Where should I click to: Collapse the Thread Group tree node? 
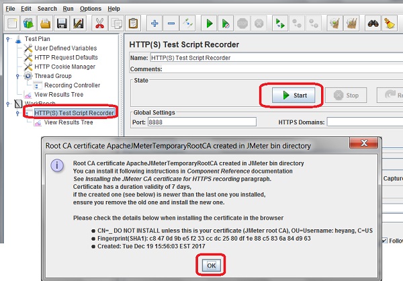17,76
